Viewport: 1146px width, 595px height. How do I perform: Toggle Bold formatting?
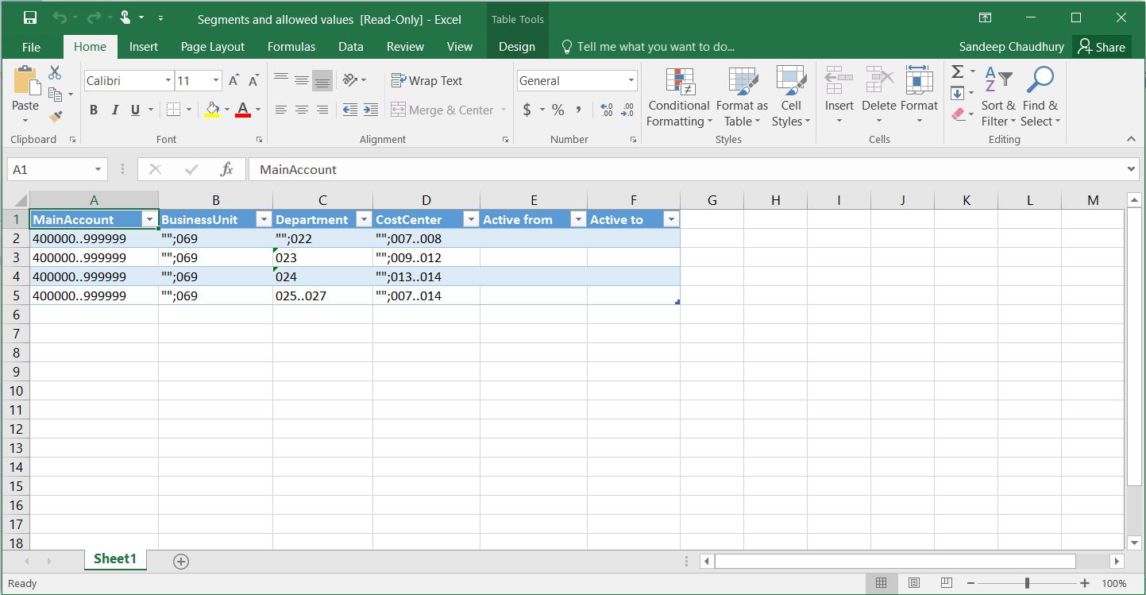94,110
